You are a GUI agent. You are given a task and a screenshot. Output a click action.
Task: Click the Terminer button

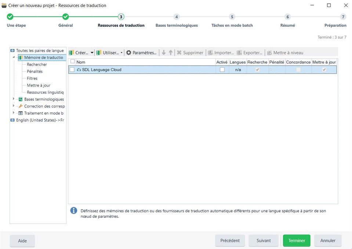[296, 241]
